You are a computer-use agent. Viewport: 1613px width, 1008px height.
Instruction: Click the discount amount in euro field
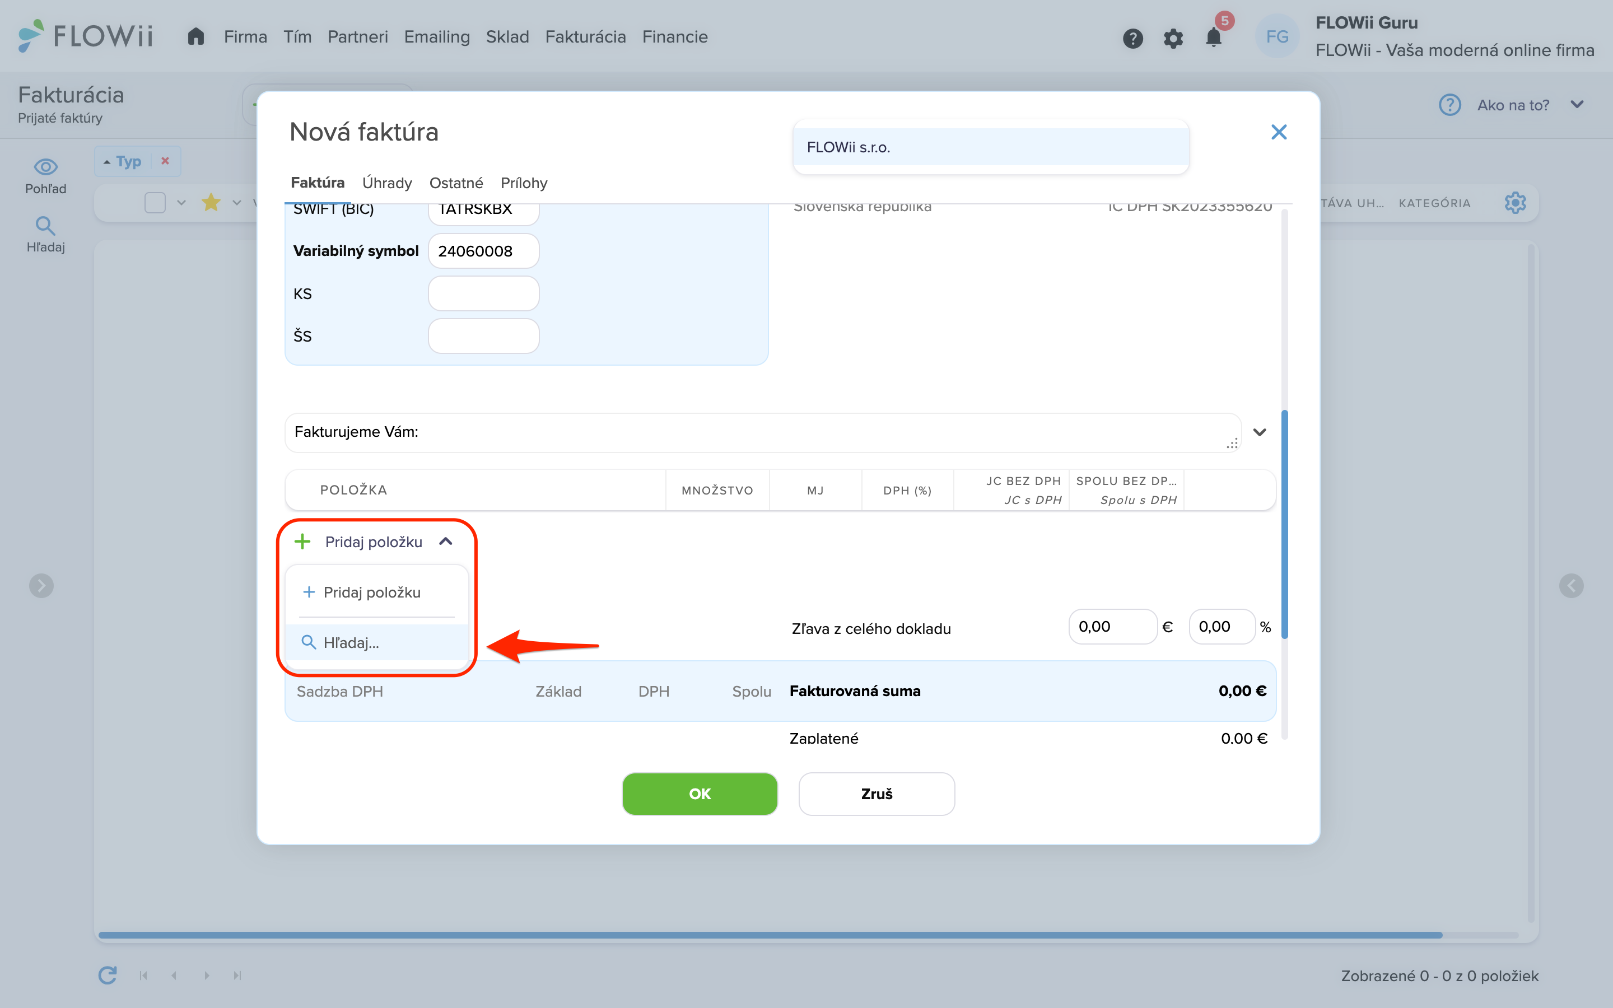point(1112,626)
